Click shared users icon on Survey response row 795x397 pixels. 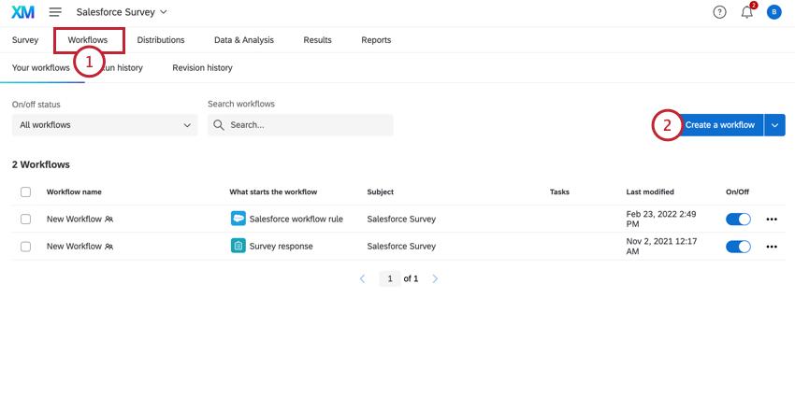109,247
